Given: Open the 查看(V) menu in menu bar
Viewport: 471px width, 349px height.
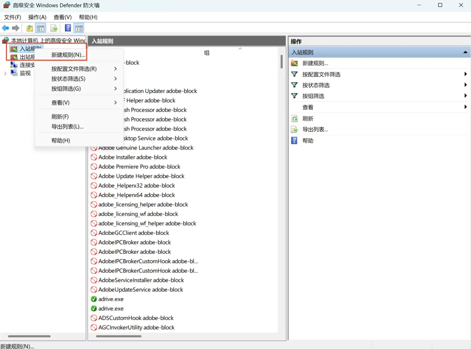Looking at the screenshot, I should (x=62, y=17).
